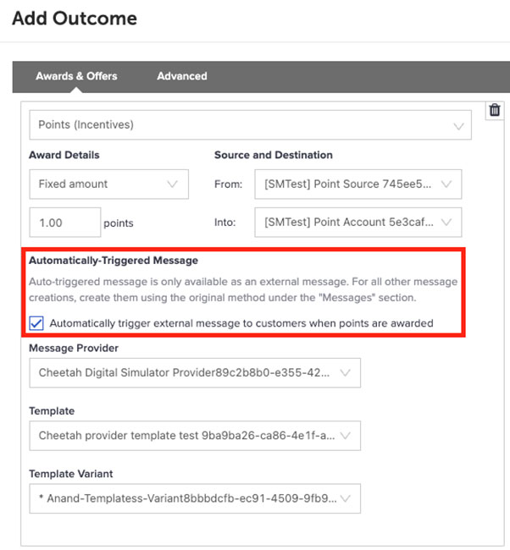Click chevron arrow on Template Variant field
The width and height of the screenshot is (510, 550).
345,498
